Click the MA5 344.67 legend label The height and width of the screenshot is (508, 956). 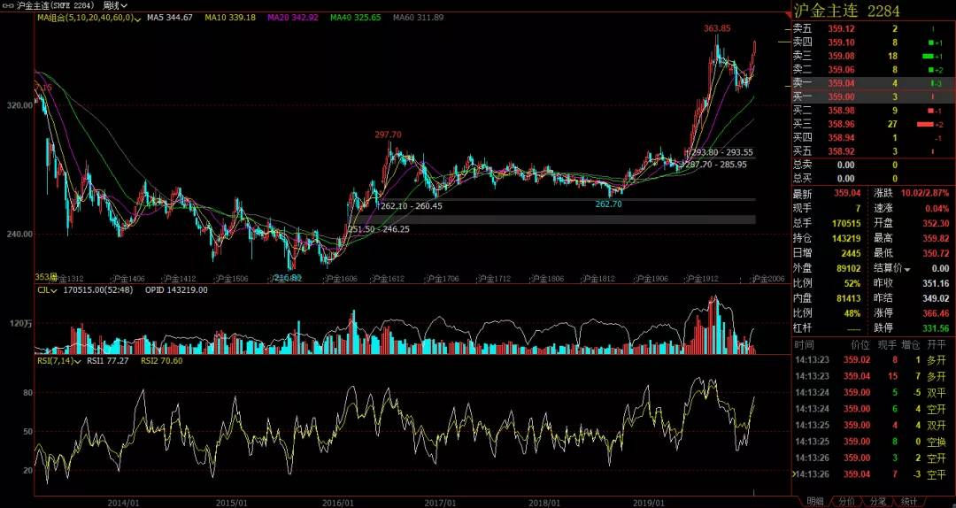click(169, 18)
